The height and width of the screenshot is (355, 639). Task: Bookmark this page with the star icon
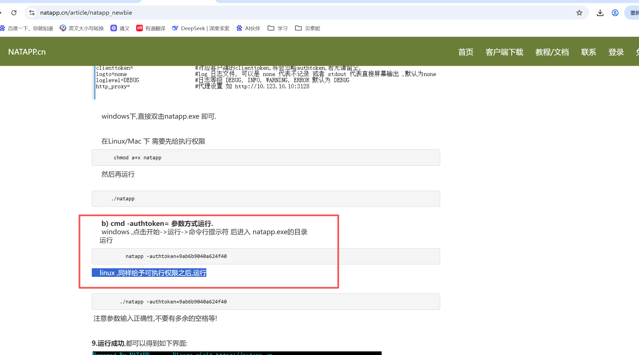(x=579, y=13)
